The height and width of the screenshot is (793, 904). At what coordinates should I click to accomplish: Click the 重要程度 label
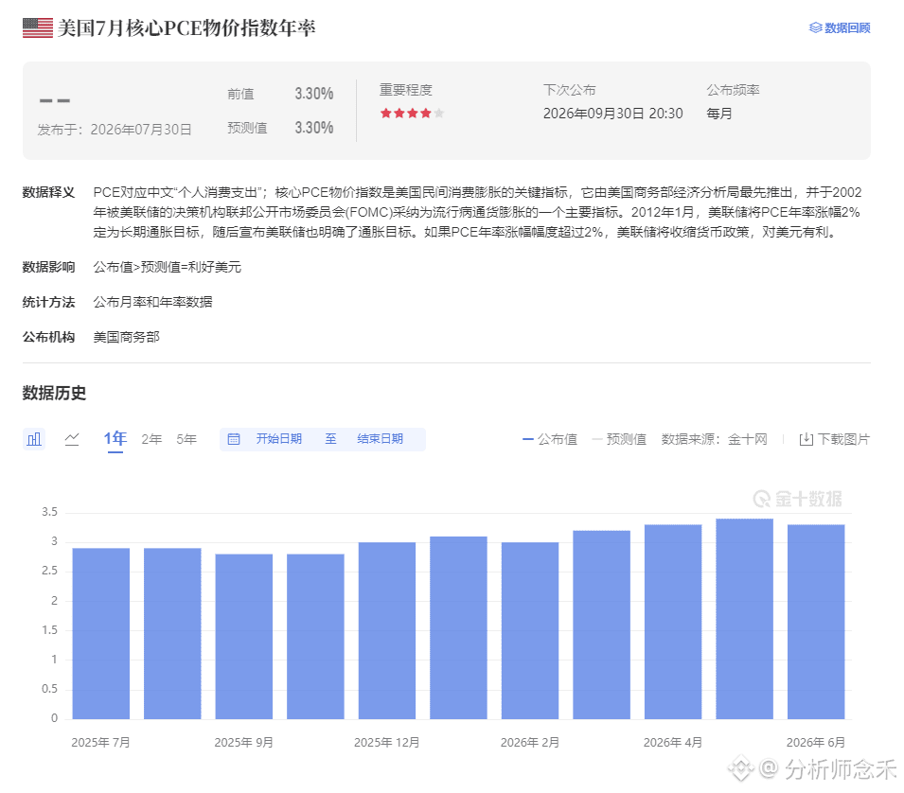pyautogui.click(x=406, y=90)
